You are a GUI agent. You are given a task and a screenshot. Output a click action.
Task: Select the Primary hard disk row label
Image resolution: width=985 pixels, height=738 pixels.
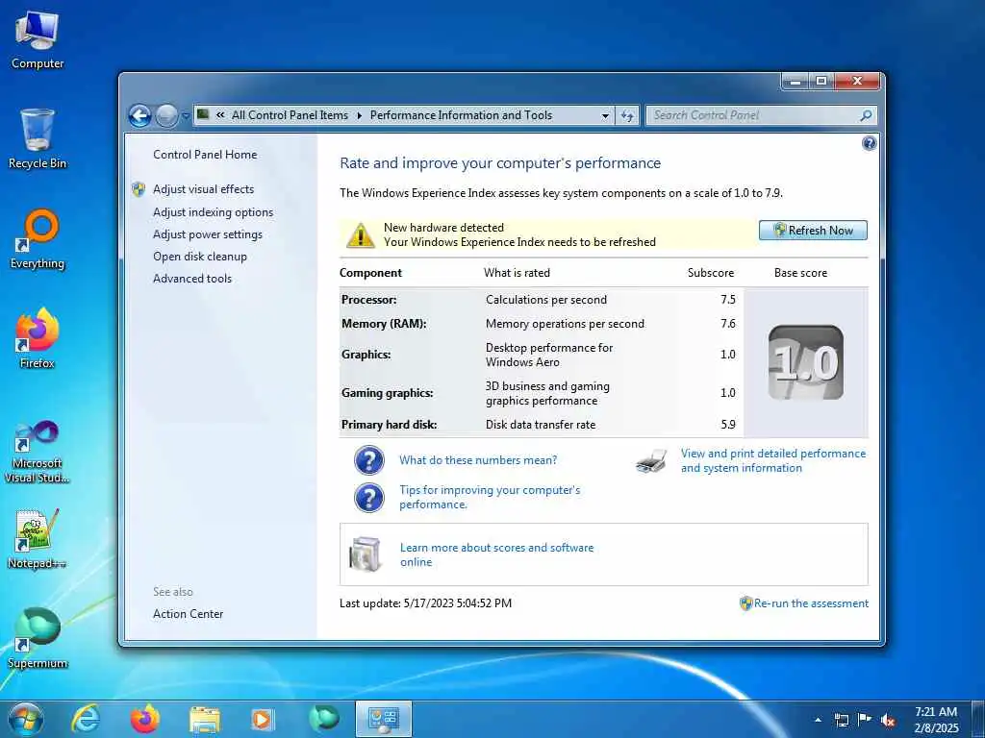pyautogui.click(x=389, y=425)
